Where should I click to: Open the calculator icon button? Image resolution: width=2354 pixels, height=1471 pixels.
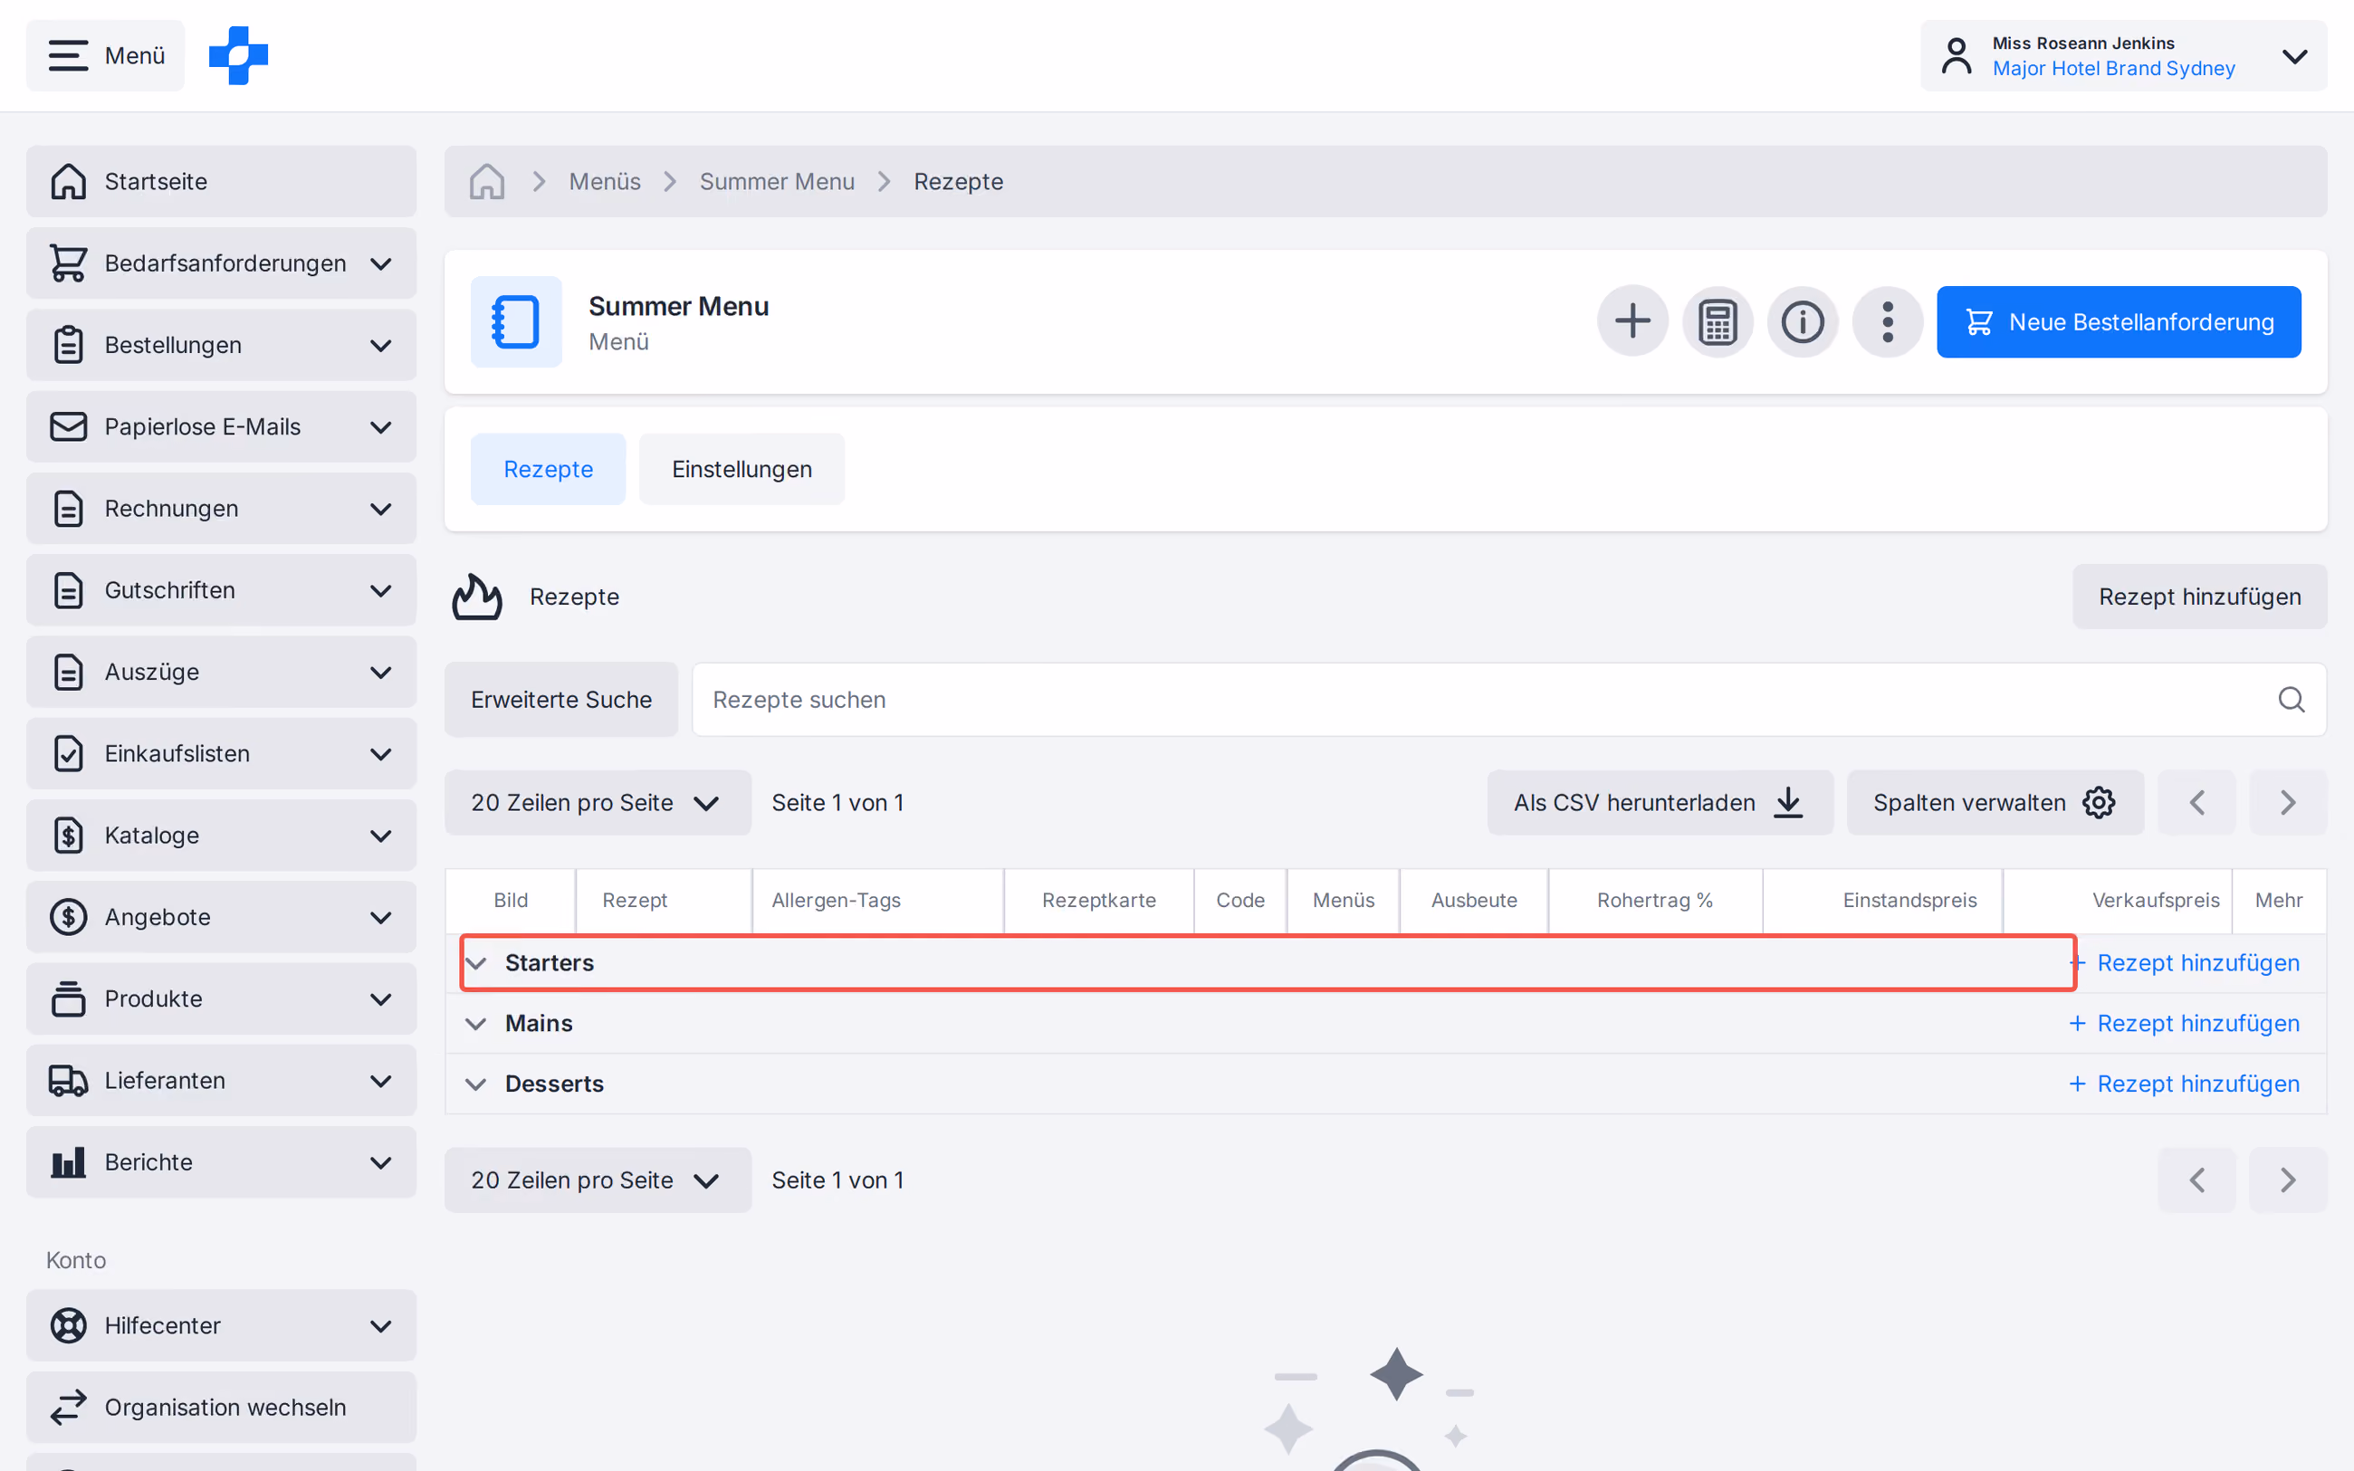click(1718, 321)
